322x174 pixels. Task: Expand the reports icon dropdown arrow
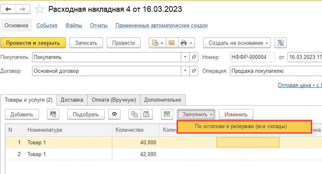click(162, 43)
